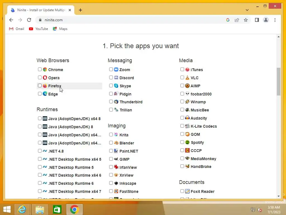Viewport: 286px width, 215px height.
Task: Select the Ninite browser tab
Action: (41, 10)
